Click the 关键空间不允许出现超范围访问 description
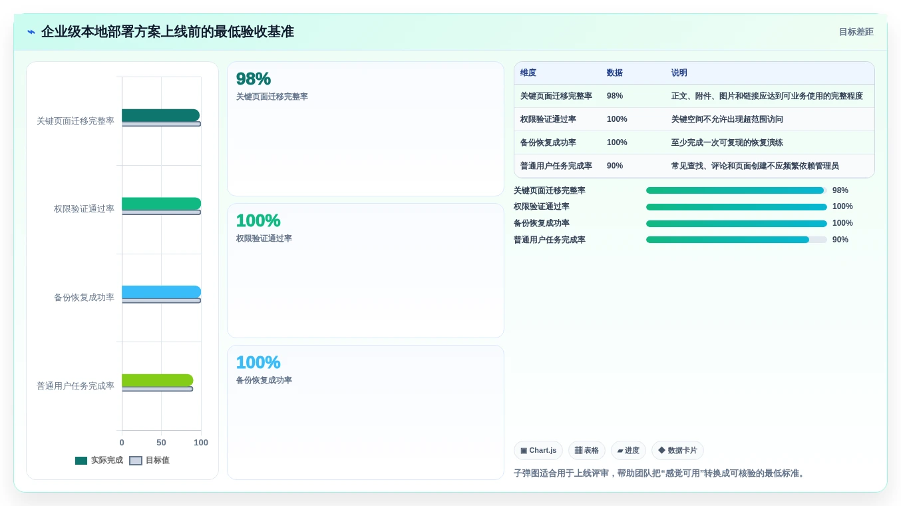Screen dimensions: 901x506 pos(727,119)
